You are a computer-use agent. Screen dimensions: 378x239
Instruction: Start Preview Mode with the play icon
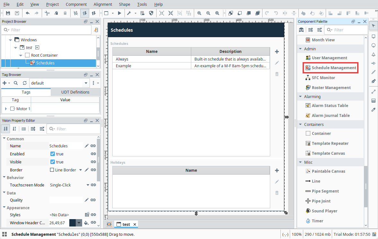tap(119, 13)
